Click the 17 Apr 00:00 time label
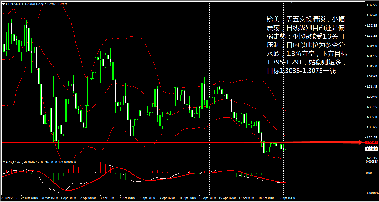 pos(247,198)
